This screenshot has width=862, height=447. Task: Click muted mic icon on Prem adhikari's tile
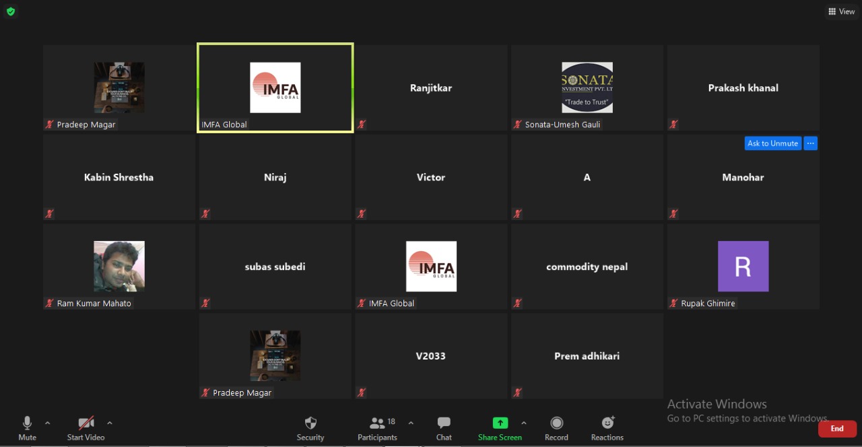coord(518,392)
